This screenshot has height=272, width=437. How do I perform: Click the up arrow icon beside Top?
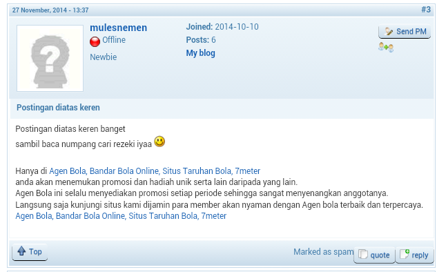tap(21, 251)
